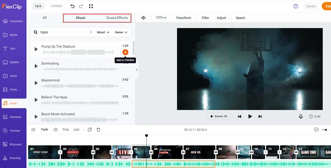This screenshot has width=331, height=168.
Task: Select the All audio tab
Action: pyautogui.click(x=44, y=18)
